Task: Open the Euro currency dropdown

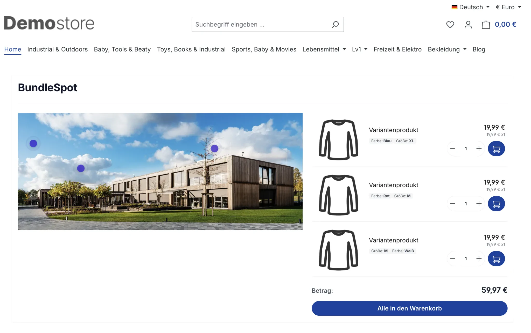Action: 508,7
